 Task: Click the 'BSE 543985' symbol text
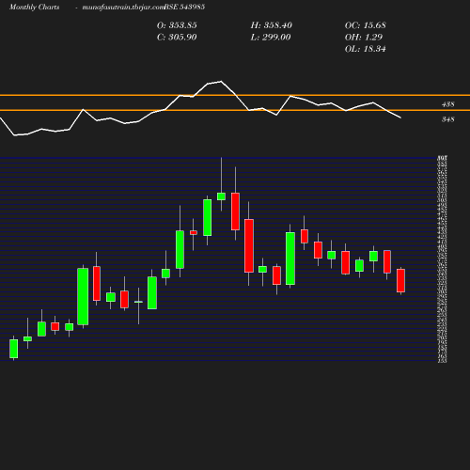pyautogui.click(x=184, y=7)
